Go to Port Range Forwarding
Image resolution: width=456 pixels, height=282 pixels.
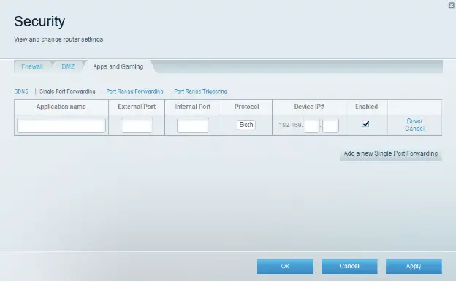coord(134,91)
